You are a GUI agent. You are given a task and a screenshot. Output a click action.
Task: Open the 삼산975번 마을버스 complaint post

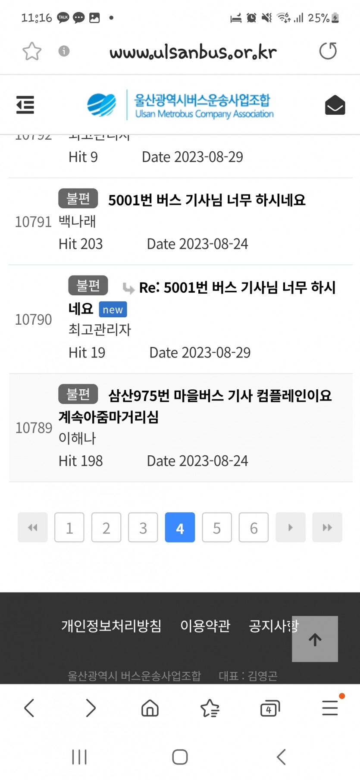tap(219, 395)
